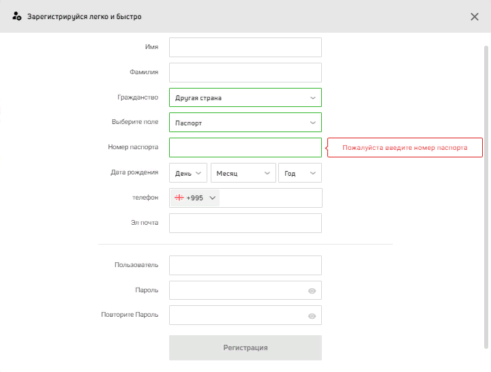
Task: Focus the Фамилия input field
Action: tap(245, 72)
